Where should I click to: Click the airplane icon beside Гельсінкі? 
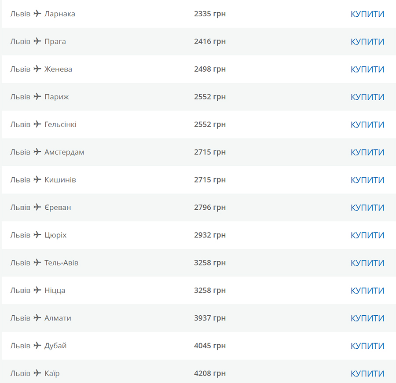[37, 124]
